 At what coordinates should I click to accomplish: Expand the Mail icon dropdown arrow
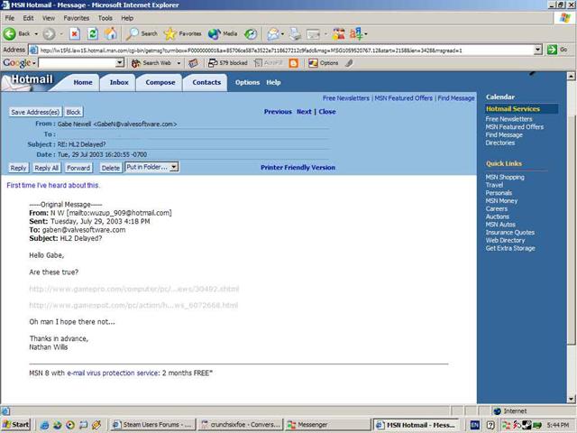282,34
